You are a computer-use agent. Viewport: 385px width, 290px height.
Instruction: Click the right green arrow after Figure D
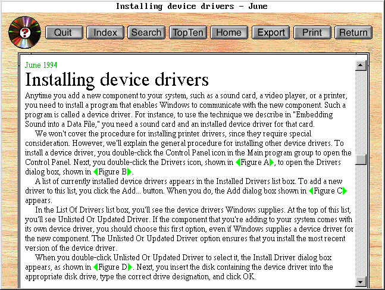point(130,267)
